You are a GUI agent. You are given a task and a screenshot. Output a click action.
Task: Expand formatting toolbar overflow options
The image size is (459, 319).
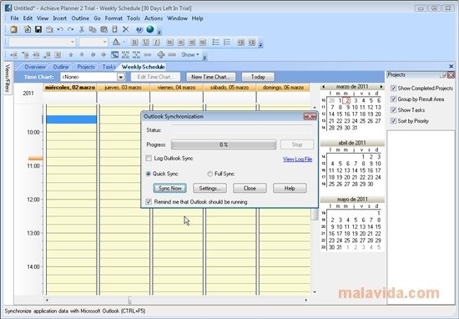coord(260,44)
